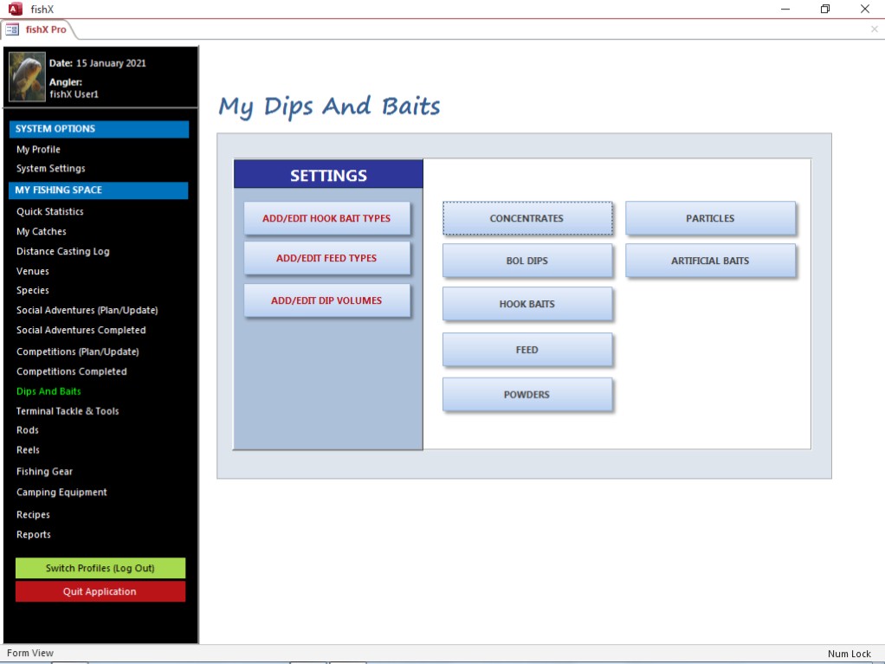Screen dimensions: 885x664
Task: Click the Powders button
Action: coord(526,395)
